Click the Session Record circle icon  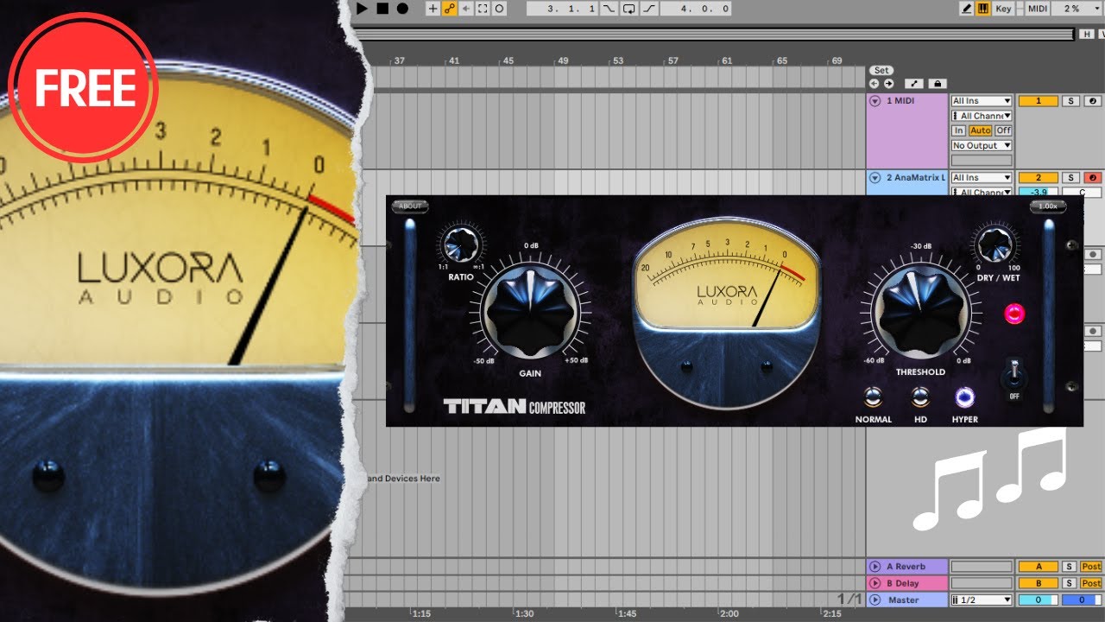tap(499, 9)
